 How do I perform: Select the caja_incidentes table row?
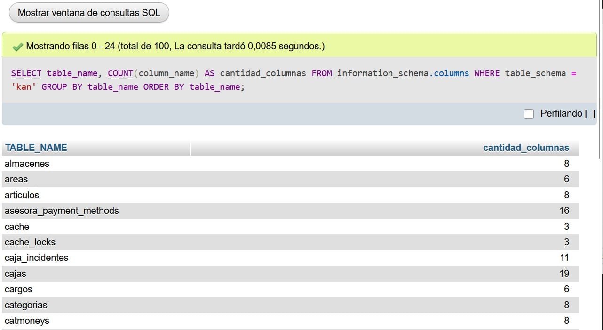36,258
